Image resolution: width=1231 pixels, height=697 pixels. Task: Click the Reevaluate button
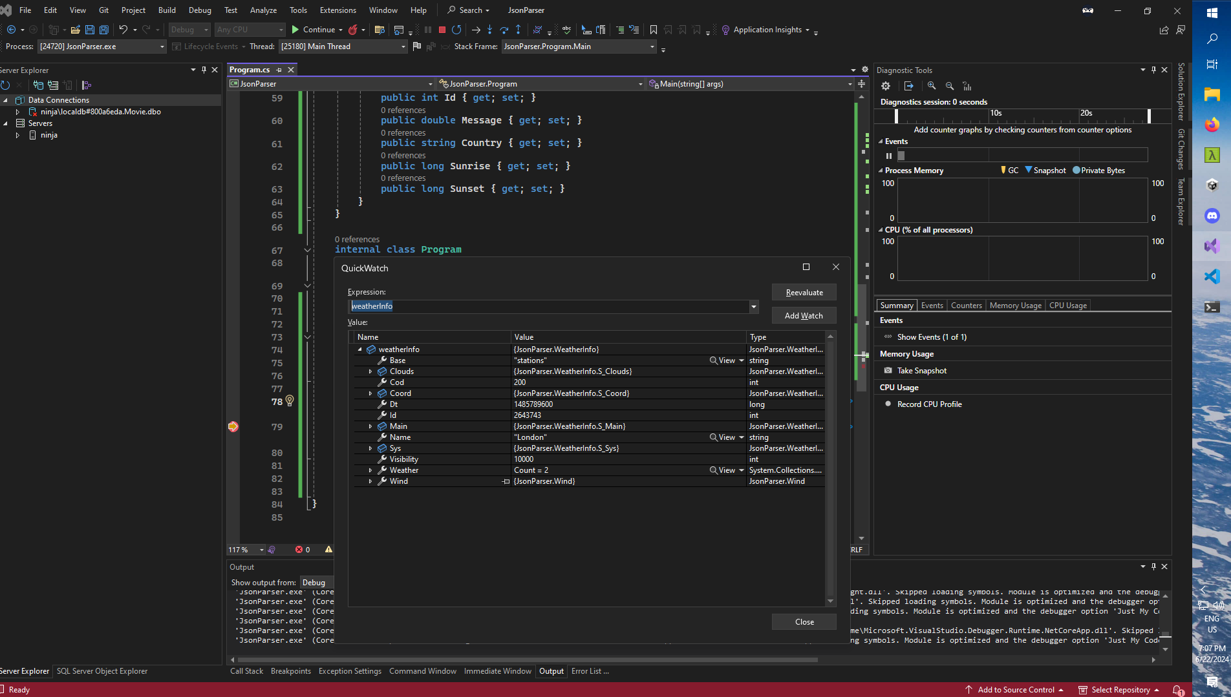(804, 293)
